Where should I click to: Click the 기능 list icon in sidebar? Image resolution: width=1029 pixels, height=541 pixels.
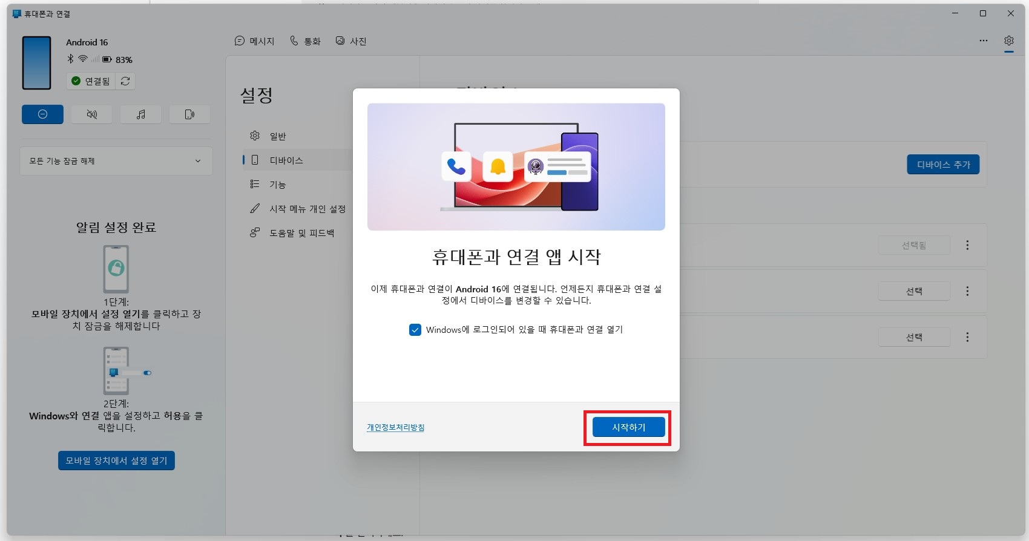pyautogui.click(x=255, y=184)
